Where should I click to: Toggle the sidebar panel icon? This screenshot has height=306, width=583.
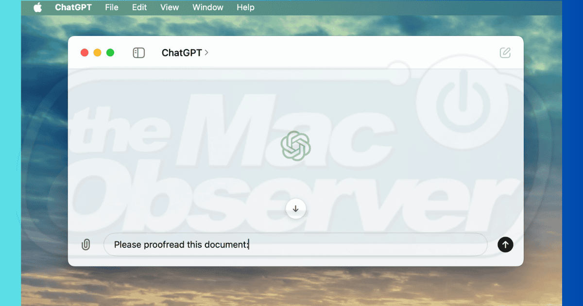(139, 53)
